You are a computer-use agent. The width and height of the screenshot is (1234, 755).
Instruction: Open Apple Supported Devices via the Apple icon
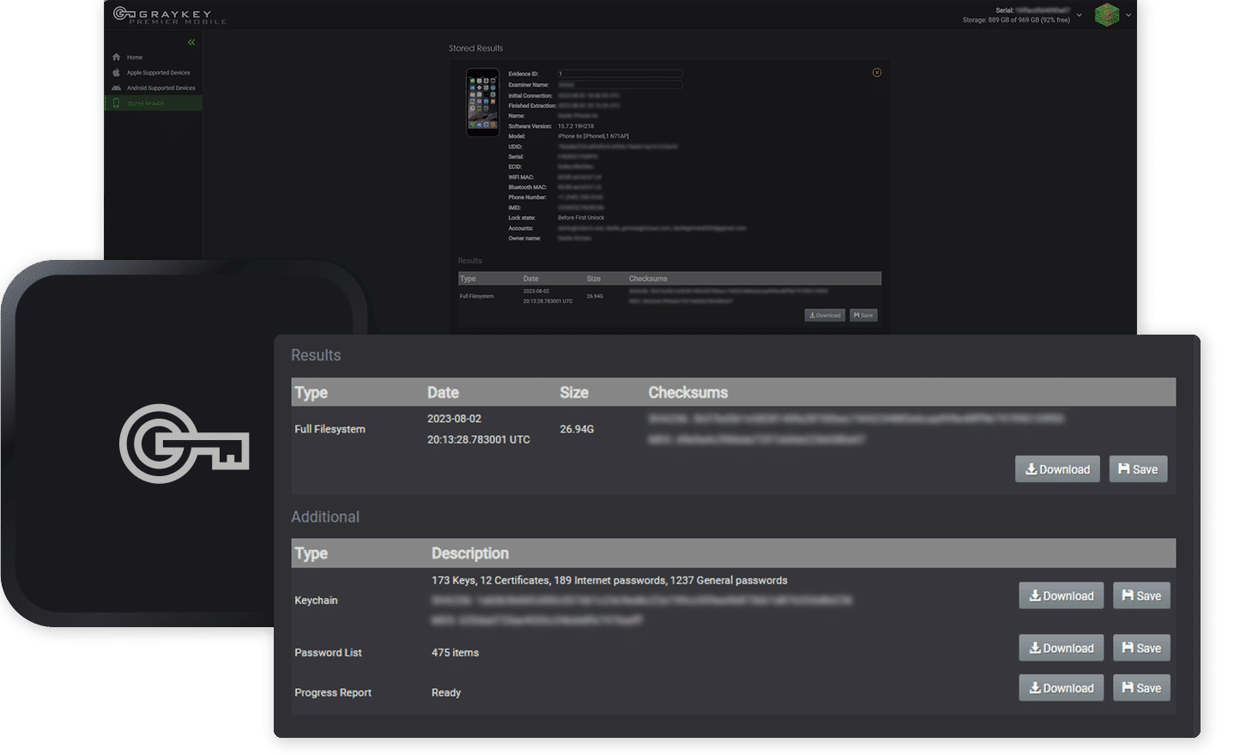(117, 73)
